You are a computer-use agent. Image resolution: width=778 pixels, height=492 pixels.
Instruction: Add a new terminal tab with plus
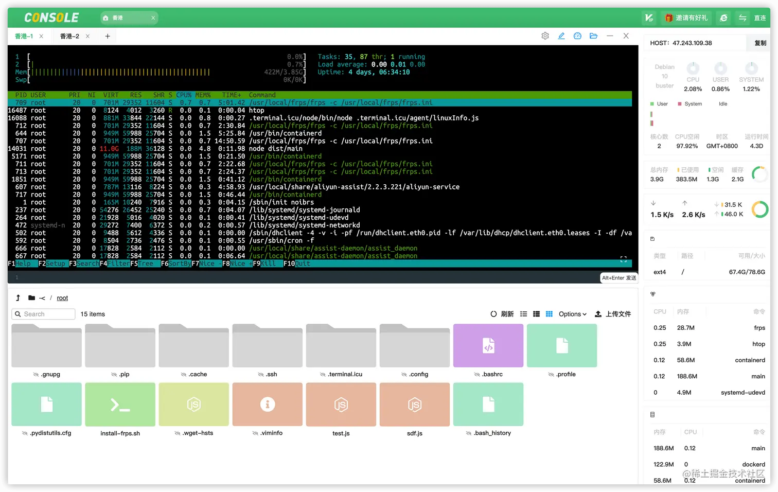point(108,36)
